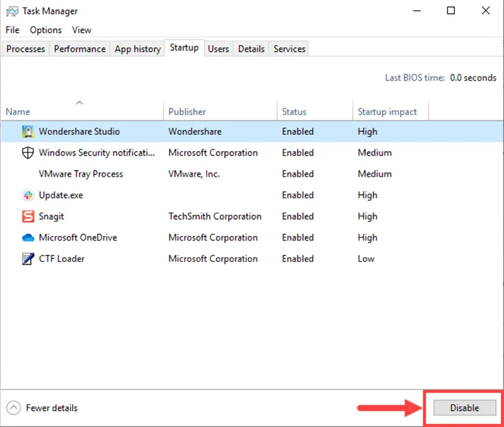View the App history tab
The height and width of the screenshot is (427, 504).
point(137,48)
